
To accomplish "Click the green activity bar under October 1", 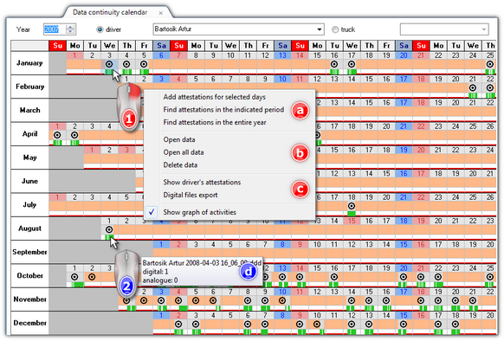I will pos(77,284).
